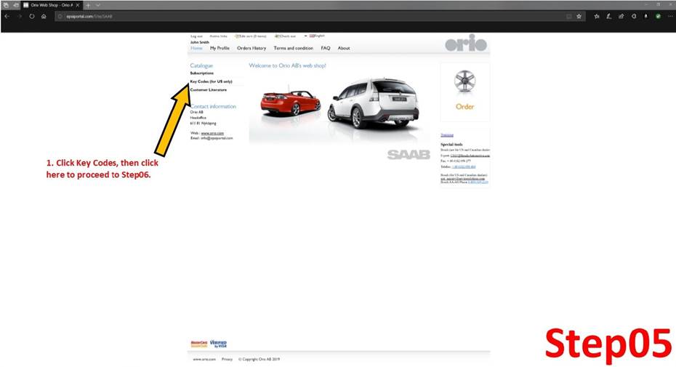
Task: Click Key Codes (for US only)
Action: (x=212, y=81)
